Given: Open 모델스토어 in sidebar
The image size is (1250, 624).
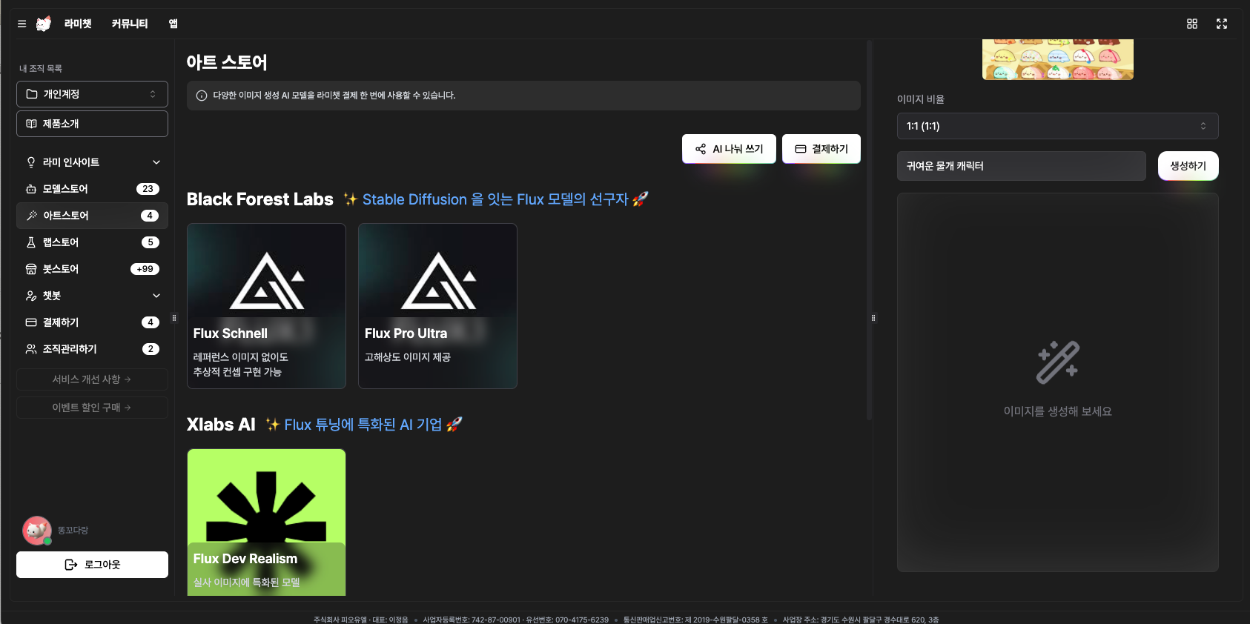Looking at the screenshot, I should (x=92, y=189).
